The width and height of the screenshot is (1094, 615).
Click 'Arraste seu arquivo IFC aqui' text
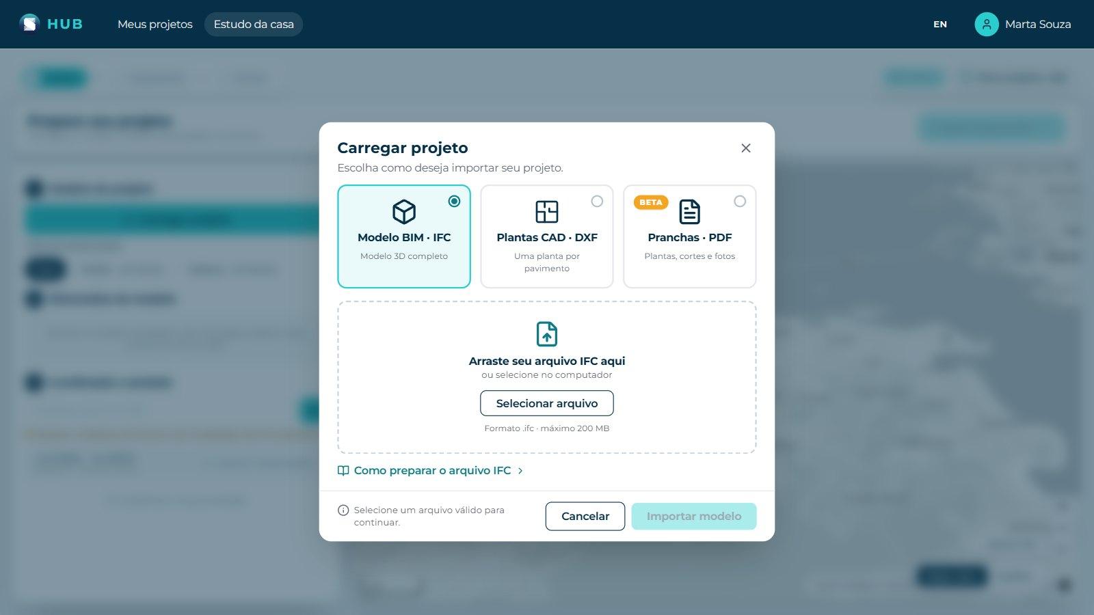[547, 361]
